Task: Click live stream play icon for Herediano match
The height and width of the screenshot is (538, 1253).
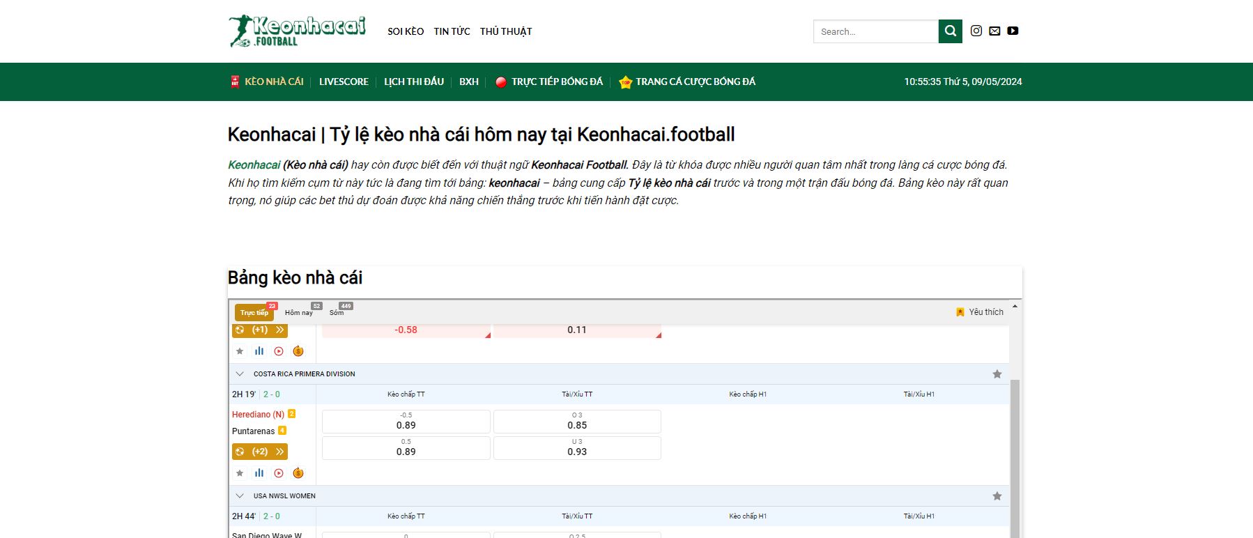Action: pos(279,473)
